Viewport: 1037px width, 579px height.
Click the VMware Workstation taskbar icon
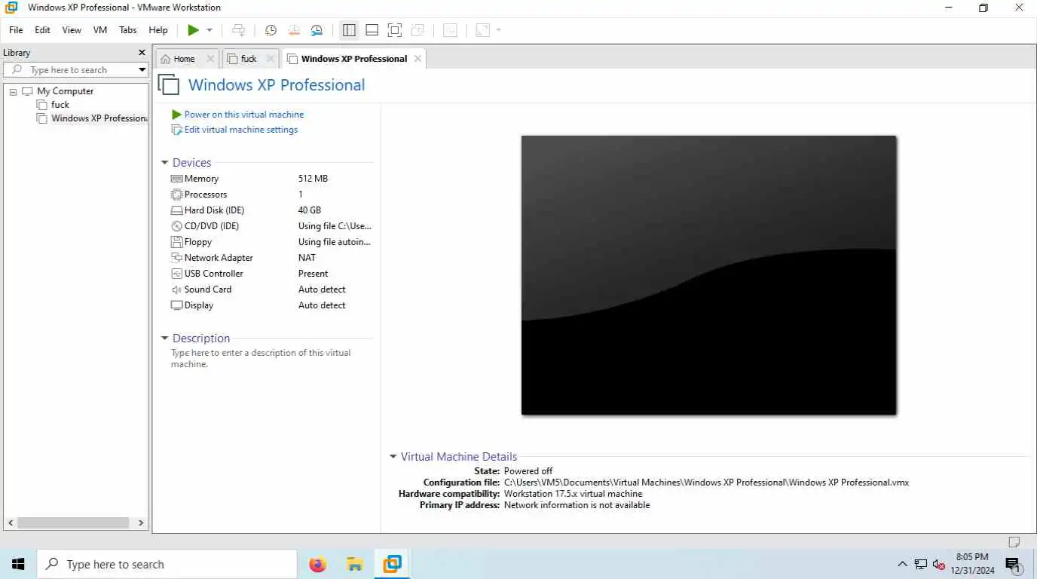(x=393, y=564)
